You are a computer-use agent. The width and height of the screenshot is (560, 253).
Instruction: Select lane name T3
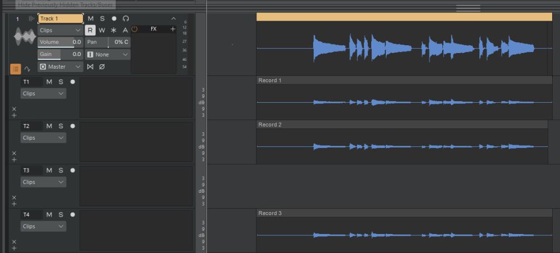pyautogui.click(x=31, y=170)
